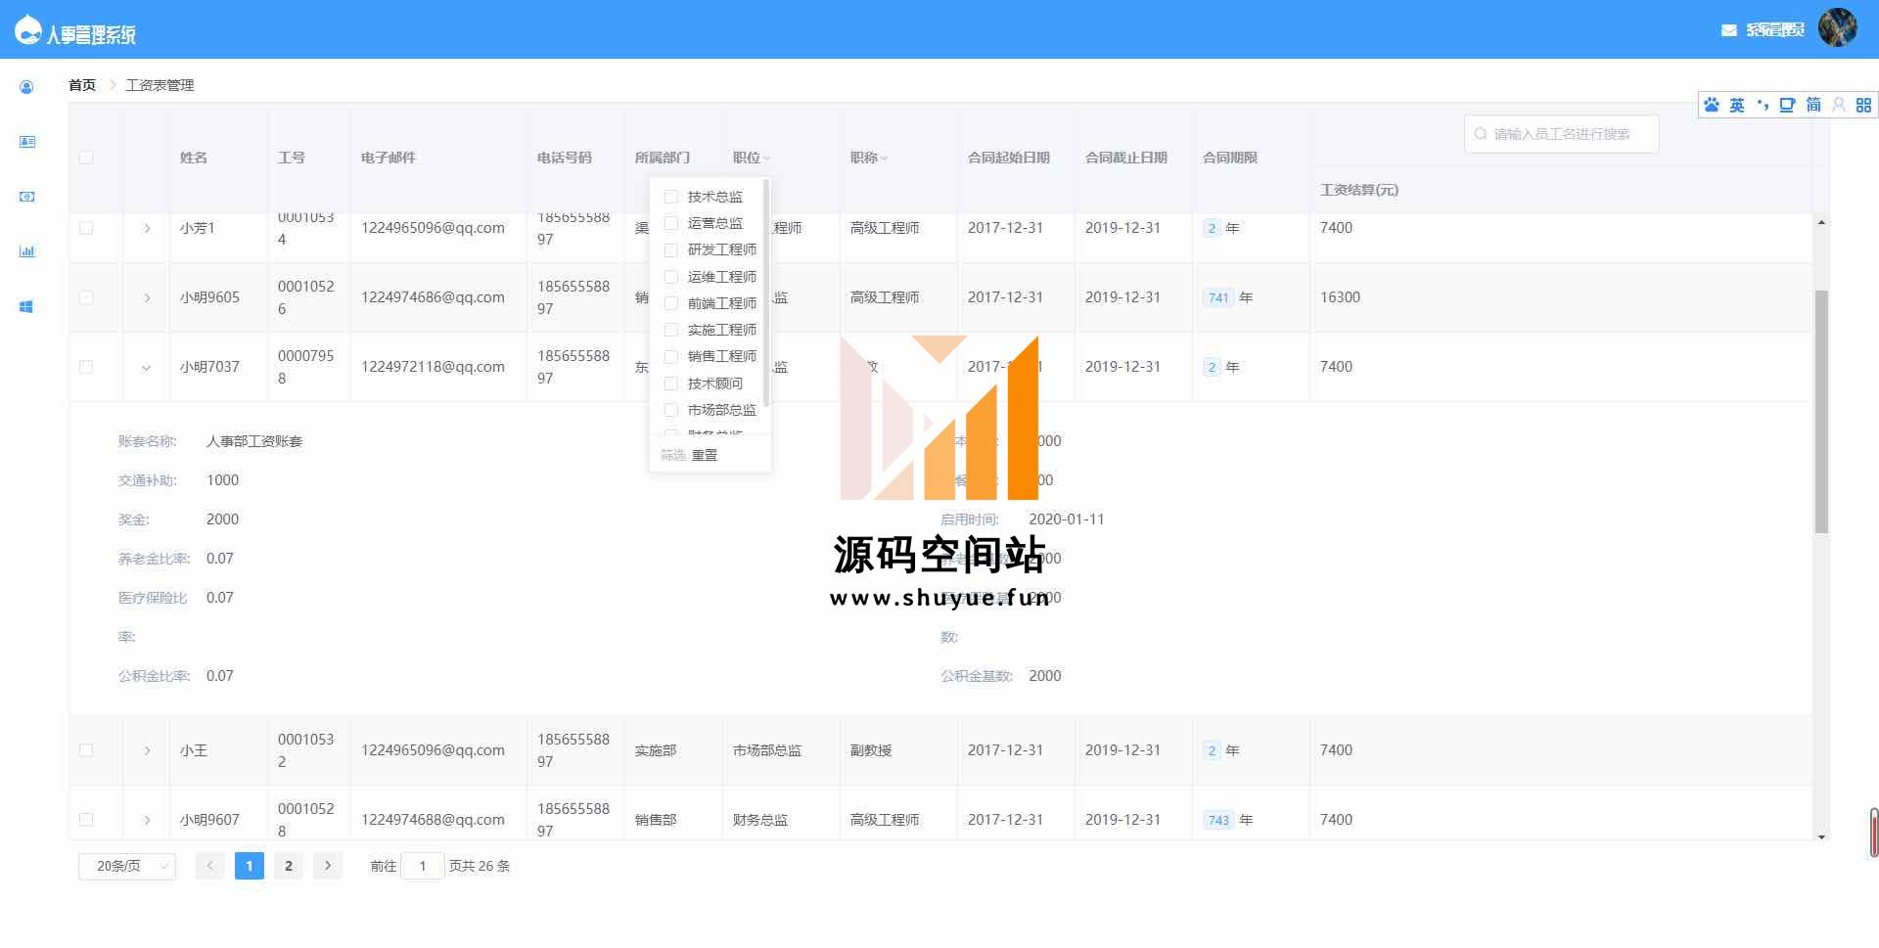Image resolution: width=1879 pixels, height=948 pixels.
Task: Check the 实施工程师 filter option
Action: click(x=671, y=330)
